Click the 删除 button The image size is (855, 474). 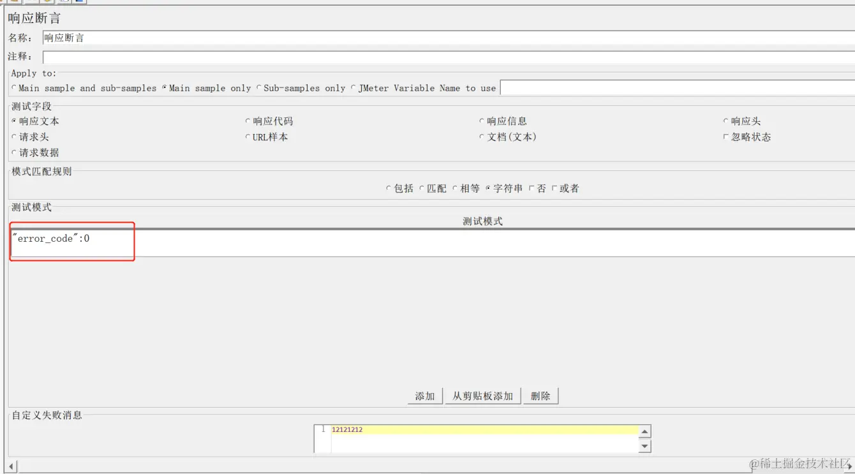click(540, 396)
